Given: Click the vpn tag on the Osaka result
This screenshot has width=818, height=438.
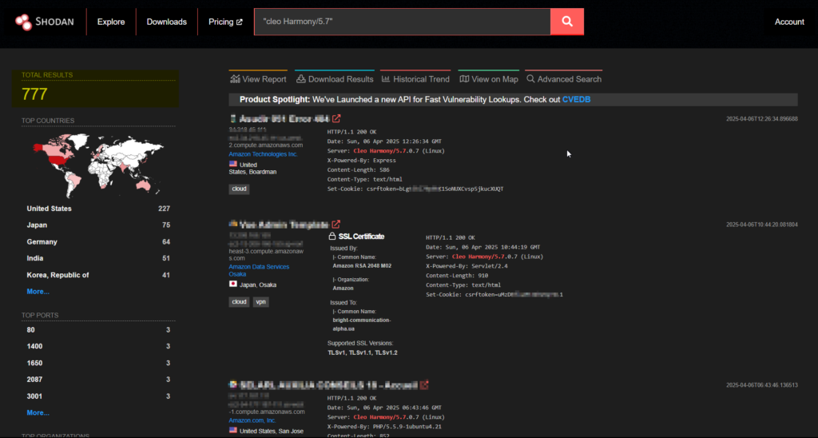Looking at the screenshot, I should pos(261,302).
